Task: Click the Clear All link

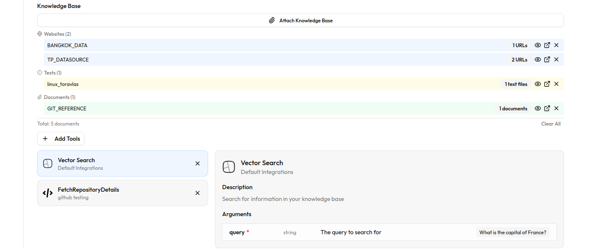Action: click(x=551, y=123)
